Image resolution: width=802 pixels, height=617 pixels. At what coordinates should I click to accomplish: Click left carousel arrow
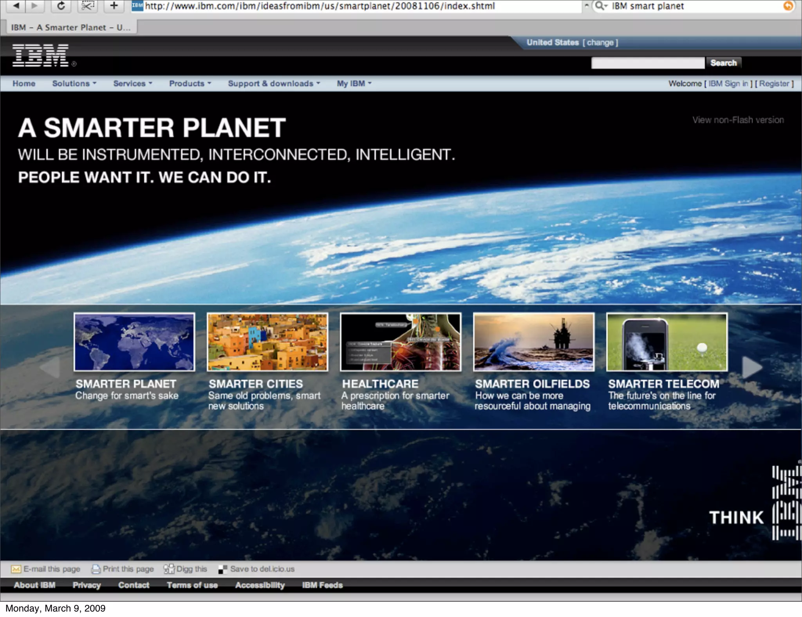coord(50,367)
